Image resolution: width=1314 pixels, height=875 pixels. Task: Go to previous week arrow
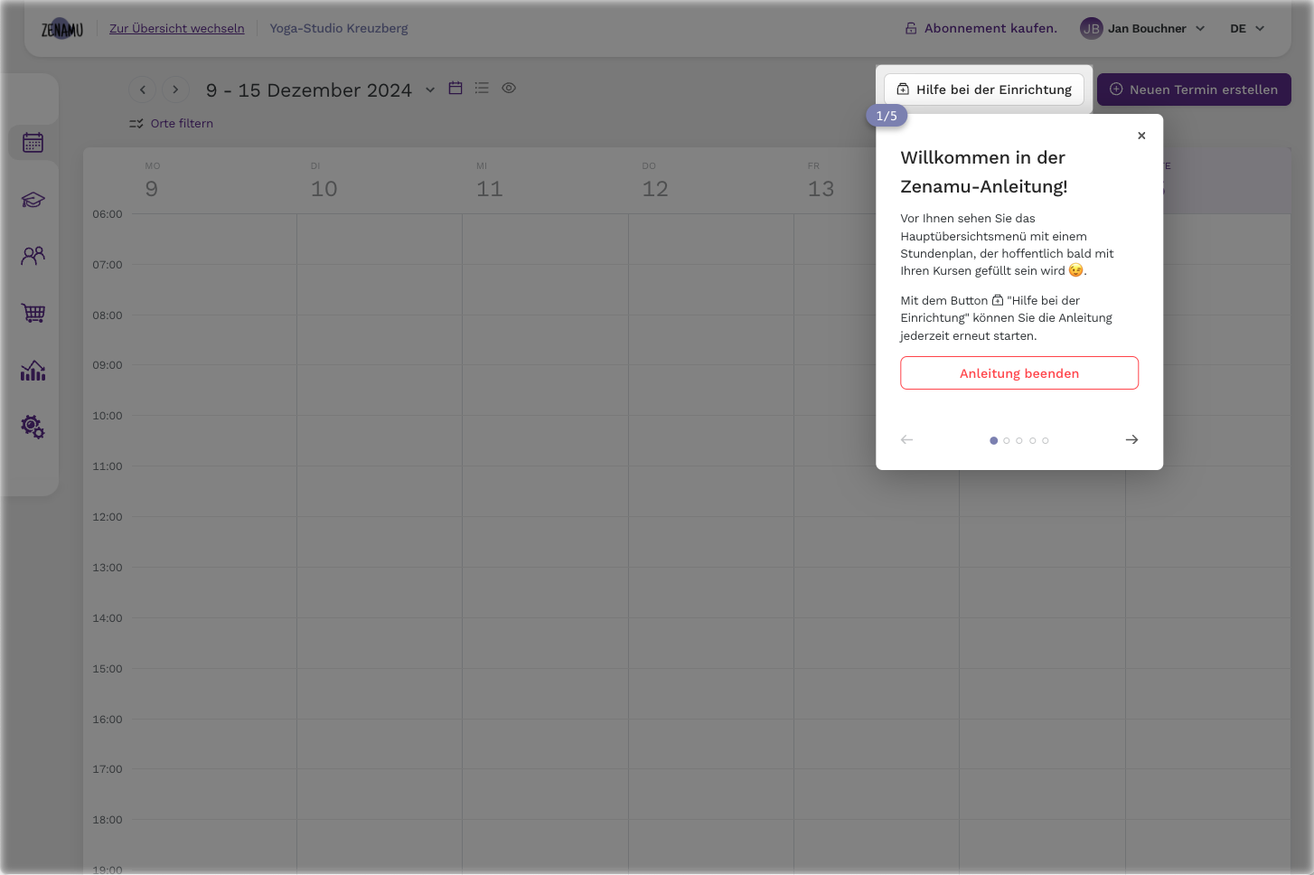pos(143,89)
